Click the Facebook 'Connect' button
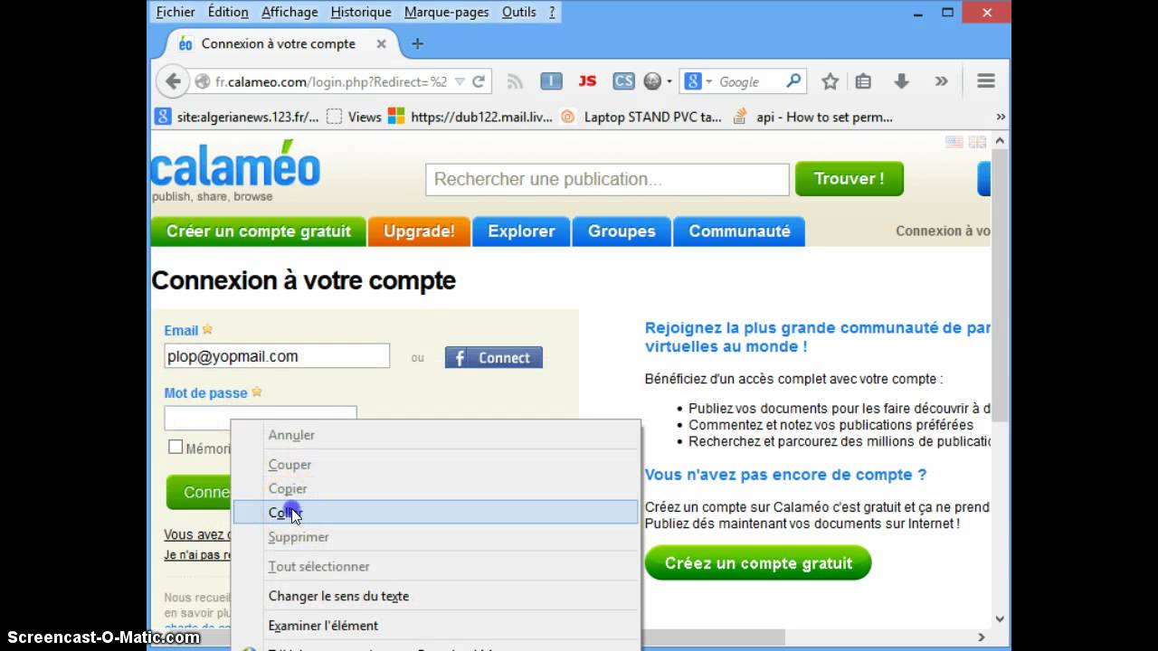 (494, 358)
